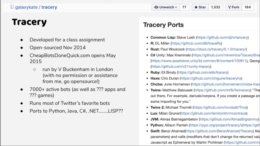The image size is (260, 146).
Task: Star the tracery repository
Action: click(x=200, y=7)
